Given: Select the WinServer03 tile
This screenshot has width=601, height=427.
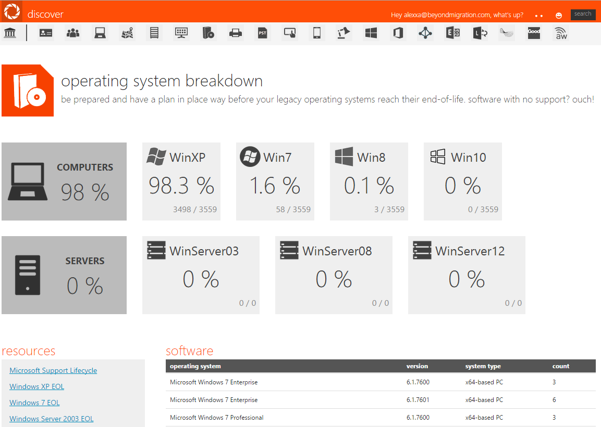Looking at the screenshot, I should [x=201, y=275].
